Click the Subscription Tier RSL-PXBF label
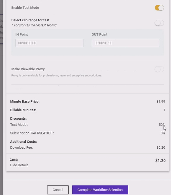This screenshot has width=171, height=195. tap(32, 133)
